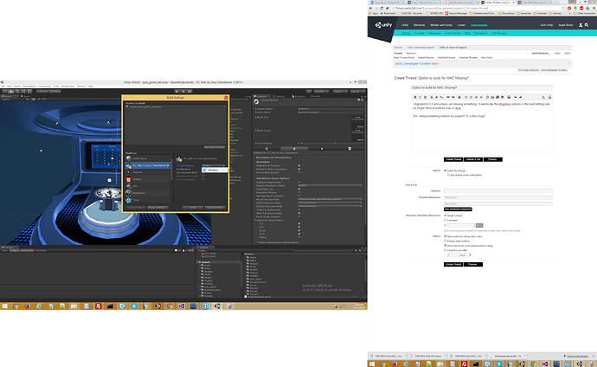597x367 pixels.
Task: Toggle the scene checkbox in Scenes In Build
Action: [127, 106]
